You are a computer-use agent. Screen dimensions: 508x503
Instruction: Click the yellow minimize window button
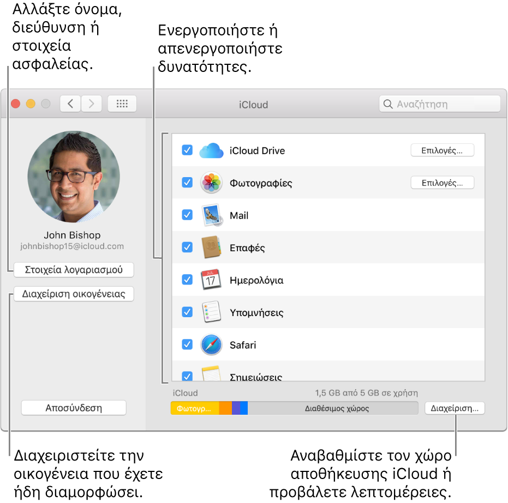click(31, 104)
